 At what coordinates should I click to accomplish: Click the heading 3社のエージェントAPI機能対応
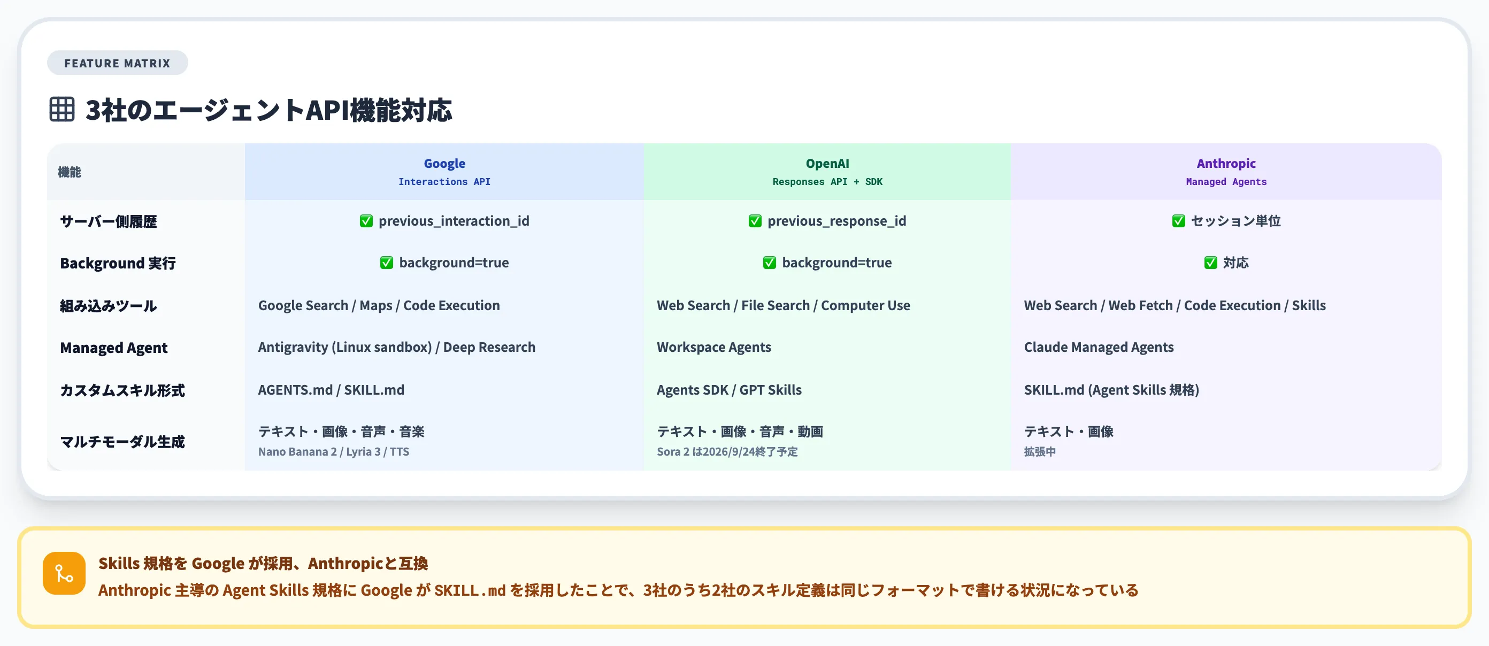point(269,110)
